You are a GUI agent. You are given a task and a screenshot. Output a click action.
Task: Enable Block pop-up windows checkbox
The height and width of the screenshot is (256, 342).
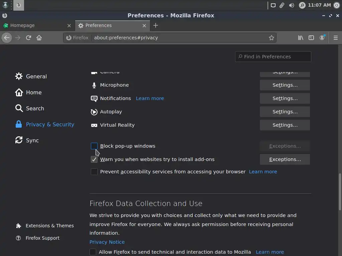(94, 146)
